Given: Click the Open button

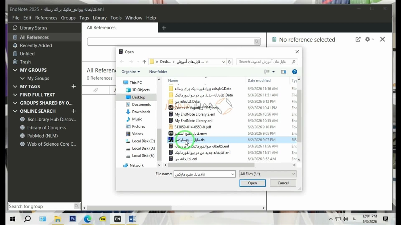Looking at the screenshot, I should (253, 183).
